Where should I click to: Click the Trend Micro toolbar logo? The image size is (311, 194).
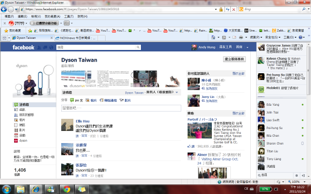click(17, 23)
